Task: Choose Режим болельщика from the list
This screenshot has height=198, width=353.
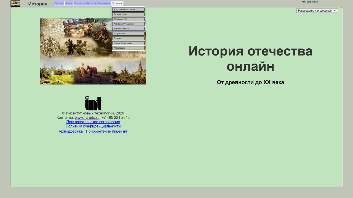Action: tap(128, 43)
